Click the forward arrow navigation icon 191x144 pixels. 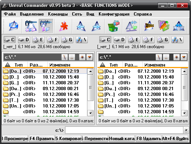(x=97, y=26)
